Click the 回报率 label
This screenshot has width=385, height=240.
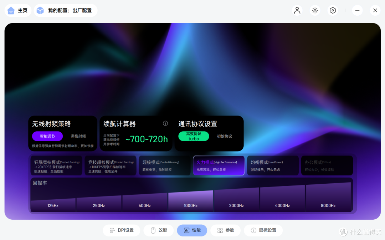tap(40, 183)
